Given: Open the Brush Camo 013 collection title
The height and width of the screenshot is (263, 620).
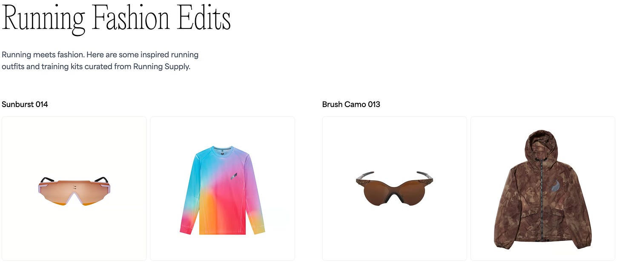Looking at the screenshot, I should (x=351, y=104).
